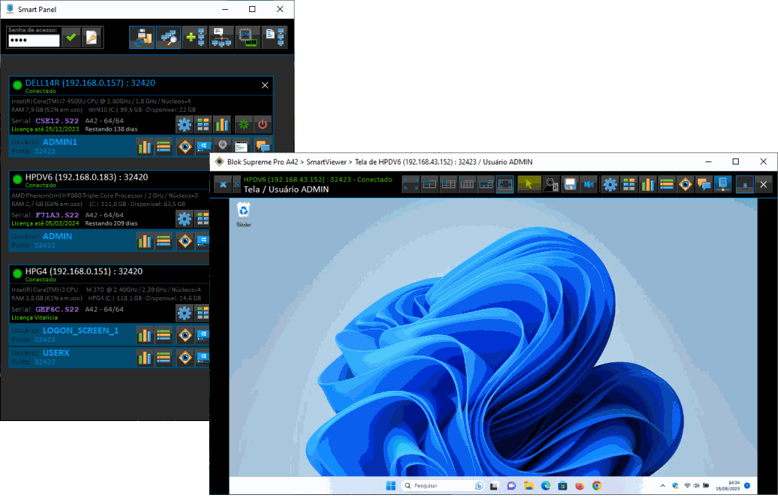Expand hidden tray icons chevron on remote taskbar
The width and height of the screenshot is (778, 498).
[x=662, y=486]
